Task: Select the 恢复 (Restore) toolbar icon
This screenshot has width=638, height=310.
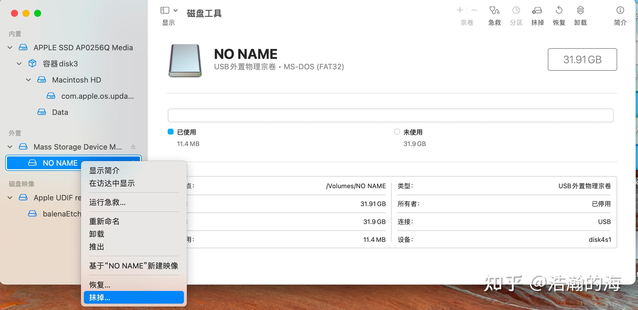Action: pyautogui.click(x=559, y=14)
